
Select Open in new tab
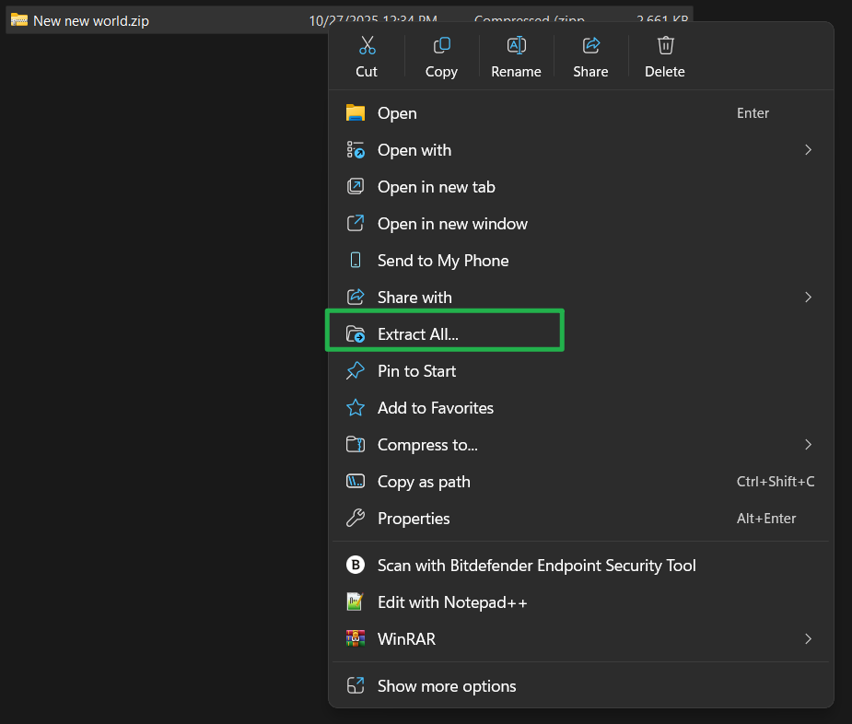436,187
